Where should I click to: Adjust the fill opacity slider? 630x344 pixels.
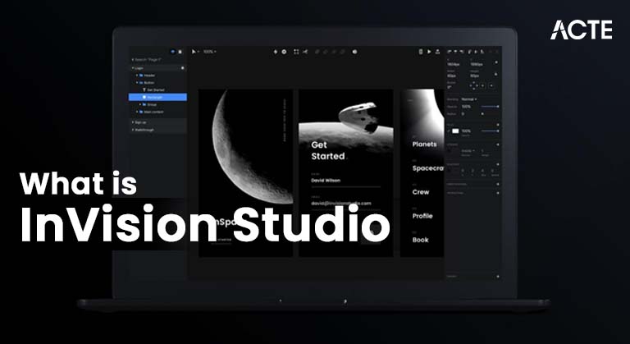pyautogui.click(x=490, y=131)
